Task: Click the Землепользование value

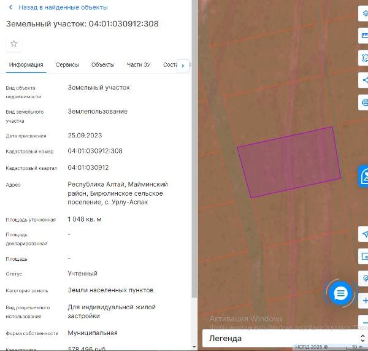Action: point(98,111)
